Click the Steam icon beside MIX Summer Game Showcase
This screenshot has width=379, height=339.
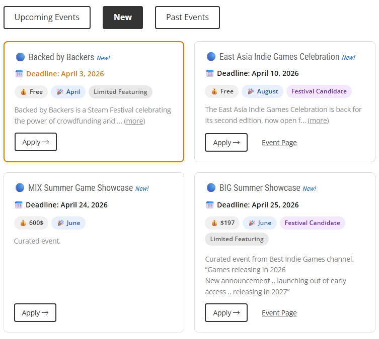coord(20,188)
